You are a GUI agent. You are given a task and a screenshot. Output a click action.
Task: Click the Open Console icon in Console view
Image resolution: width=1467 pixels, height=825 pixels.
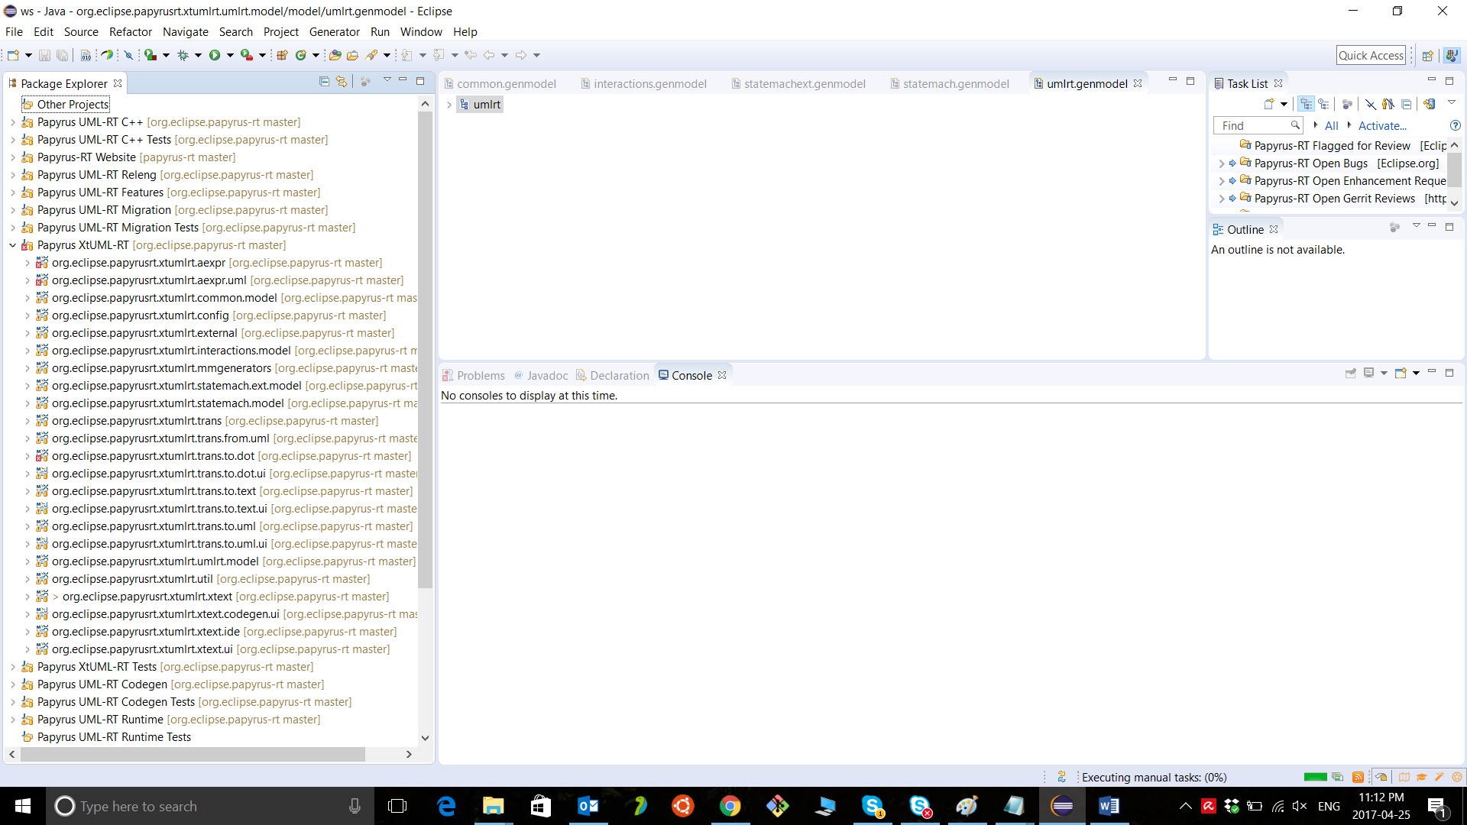click(x=1401, y=373)
